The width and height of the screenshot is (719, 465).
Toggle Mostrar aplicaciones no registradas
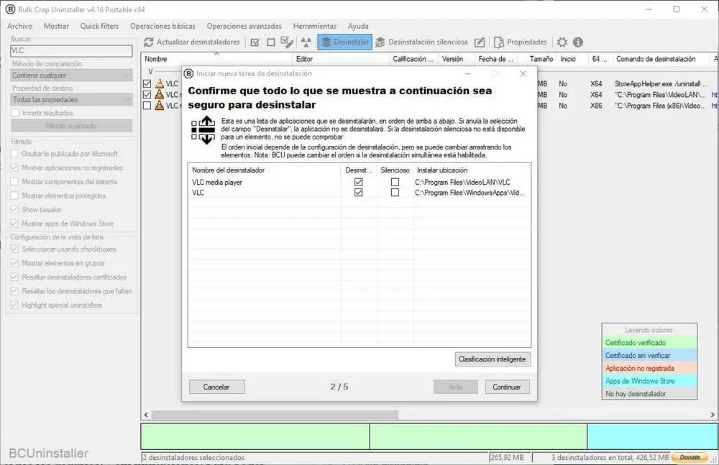[14, 168]
